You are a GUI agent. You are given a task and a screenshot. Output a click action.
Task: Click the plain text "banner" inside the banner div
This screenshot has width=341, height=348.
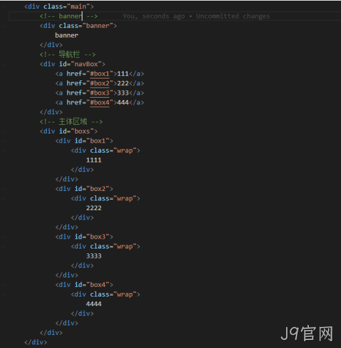tap(67, 35)
